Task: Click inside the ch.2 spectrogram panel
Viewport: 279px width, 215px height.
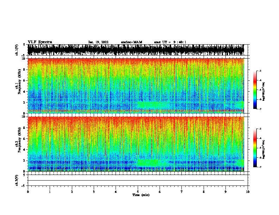Action: (136, 144)
